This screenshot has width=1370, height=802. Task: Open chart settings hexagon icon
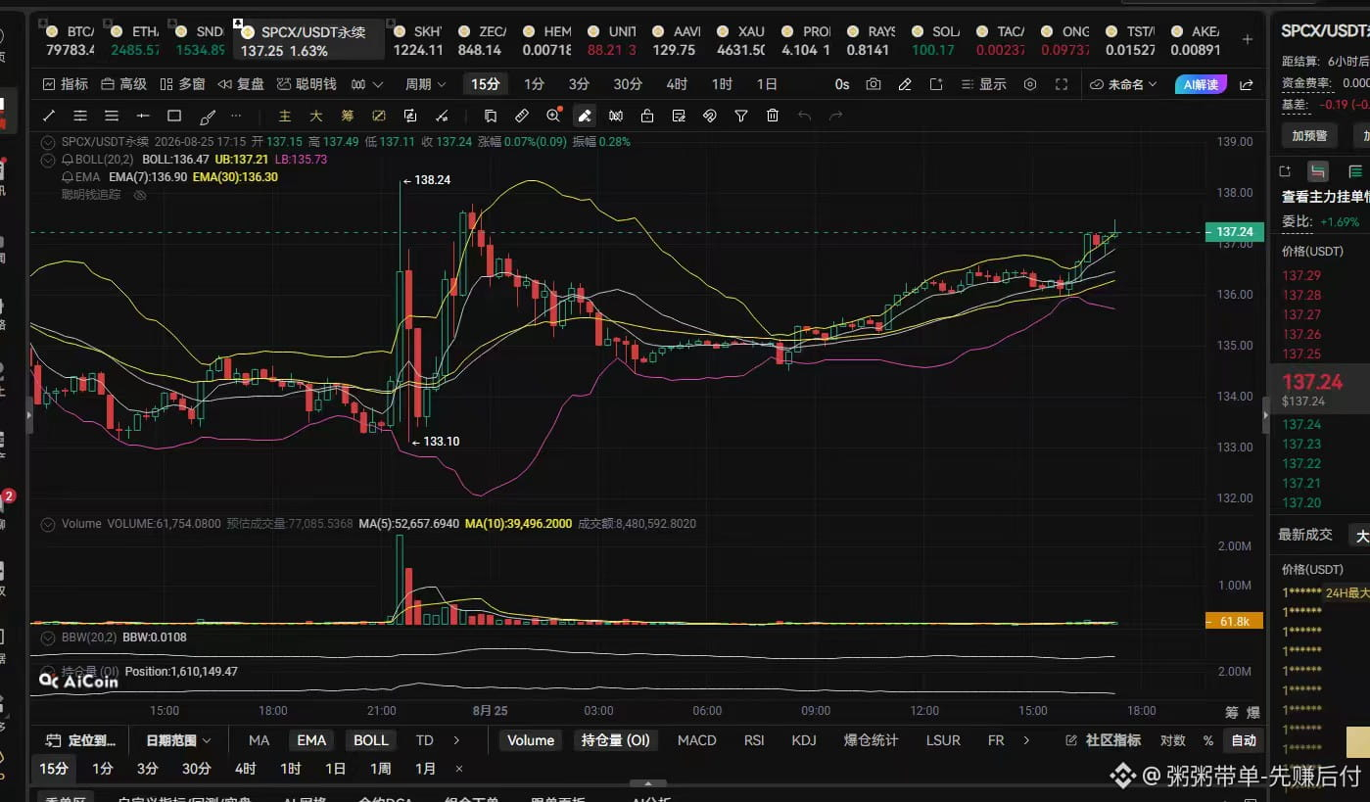pos(1029,84)
